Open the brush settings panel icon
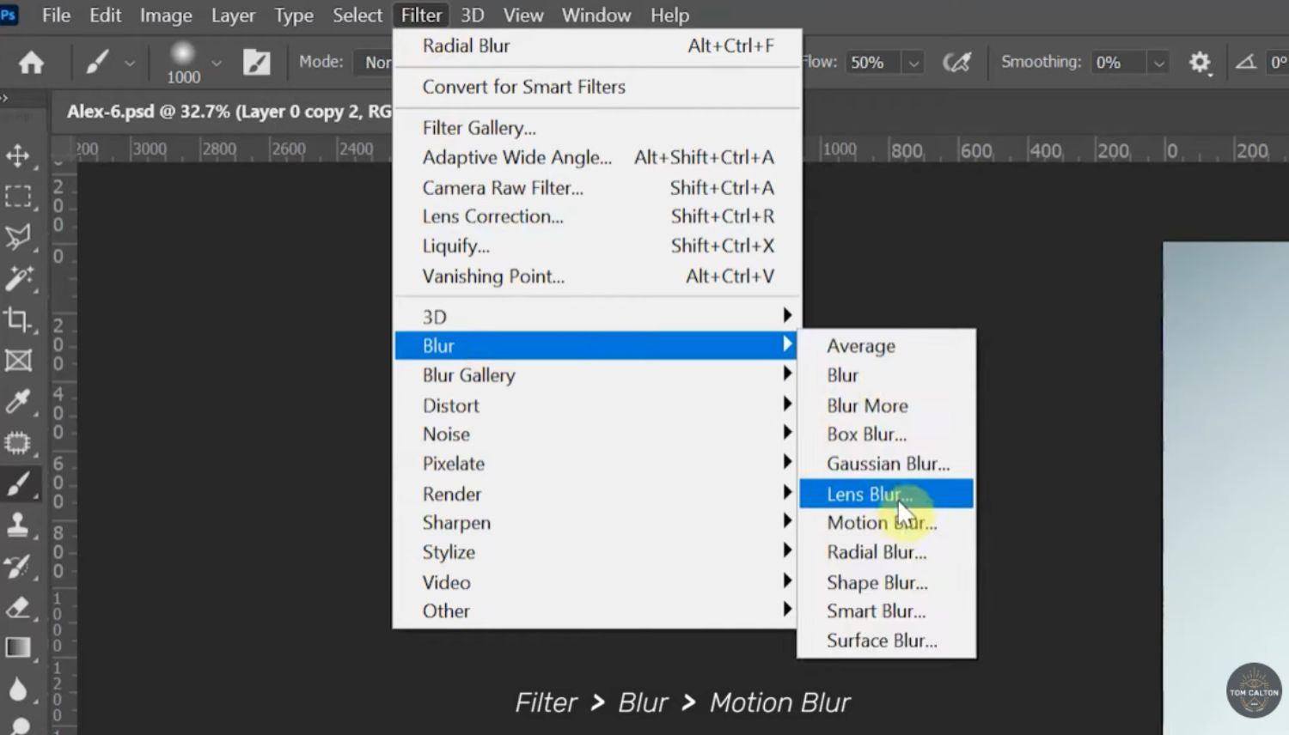This screenshot has height=735, width=1289. pos(256,62)
